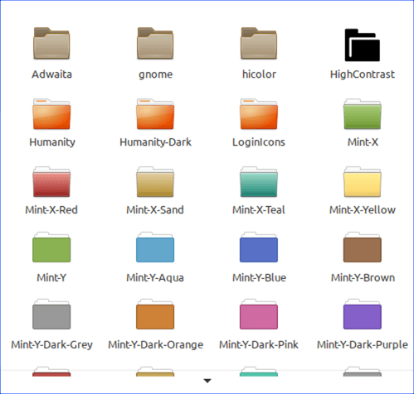The width and height of the screenshot is (414, 394).
Task: Select the Mint-Y-Dark-Orange folder icon
Action: point(155,314)
